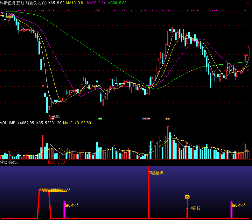
Task: Click the left 超级拐点 magenta marker label
Action: [x=72, y=205]
